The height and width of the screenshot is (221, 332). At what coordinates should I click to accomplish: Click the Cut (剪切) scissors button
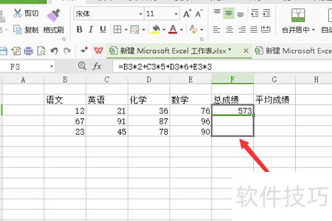pyautogui.click(x=26, y=14)
